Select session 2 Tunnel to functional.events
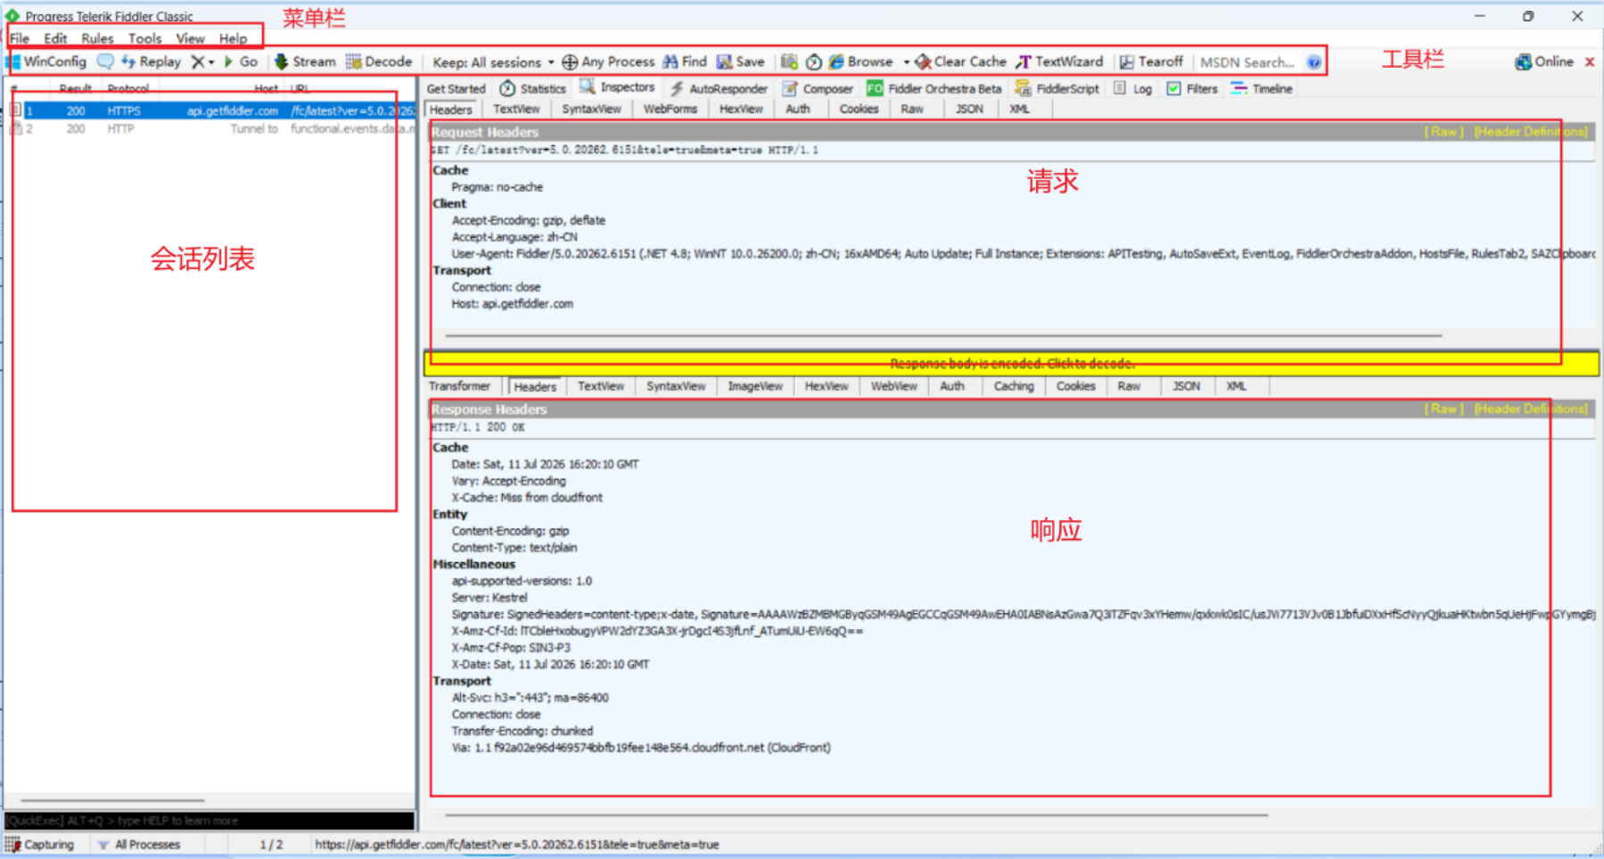This screenshot has width=1604, height=859. click(211, 128)
